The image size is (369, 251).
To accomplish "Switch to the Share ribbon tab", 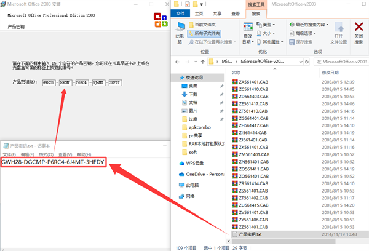I will [217, 14].
